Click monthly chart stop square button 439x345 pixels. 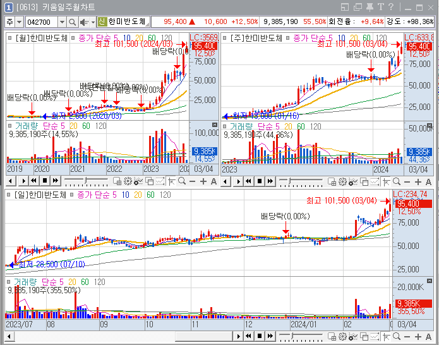(x=44, y=181)
